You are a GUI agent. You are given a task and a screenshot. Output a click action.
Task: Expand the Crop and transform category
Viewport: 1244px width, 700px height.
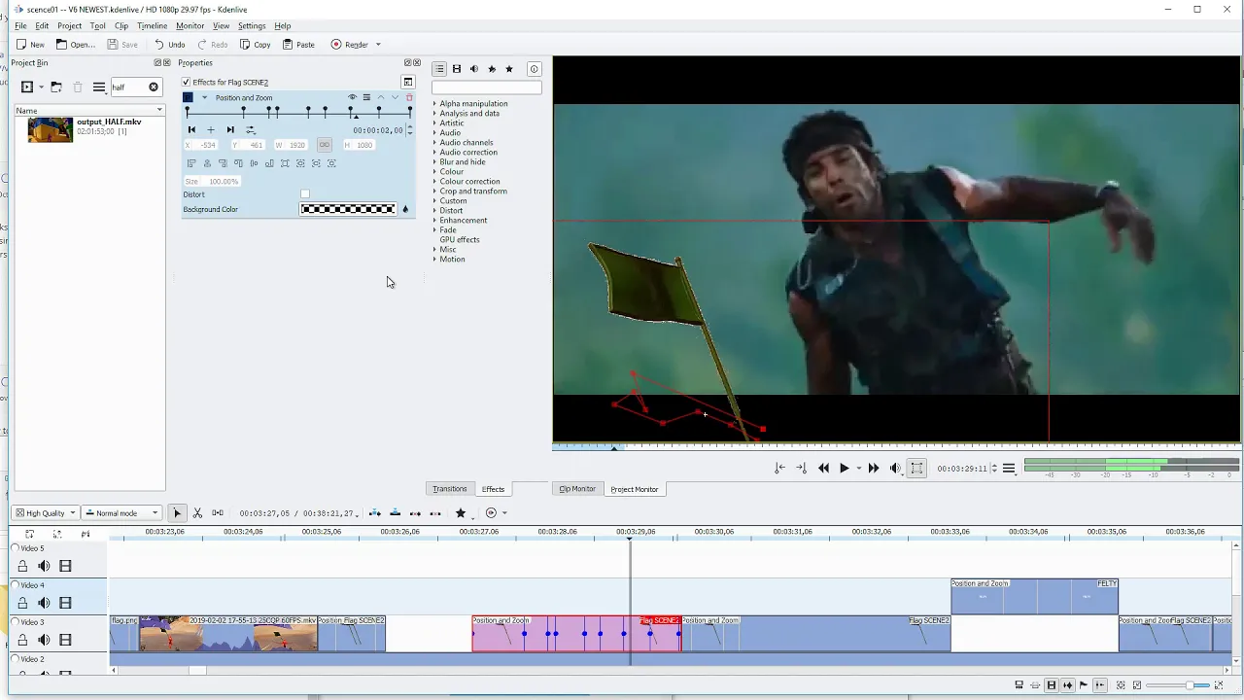point(434,192)
